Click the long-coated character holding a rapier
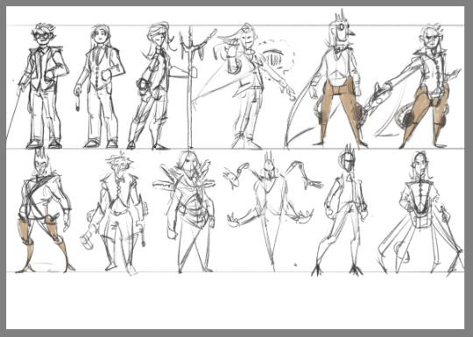 click(x=420, y=214)
